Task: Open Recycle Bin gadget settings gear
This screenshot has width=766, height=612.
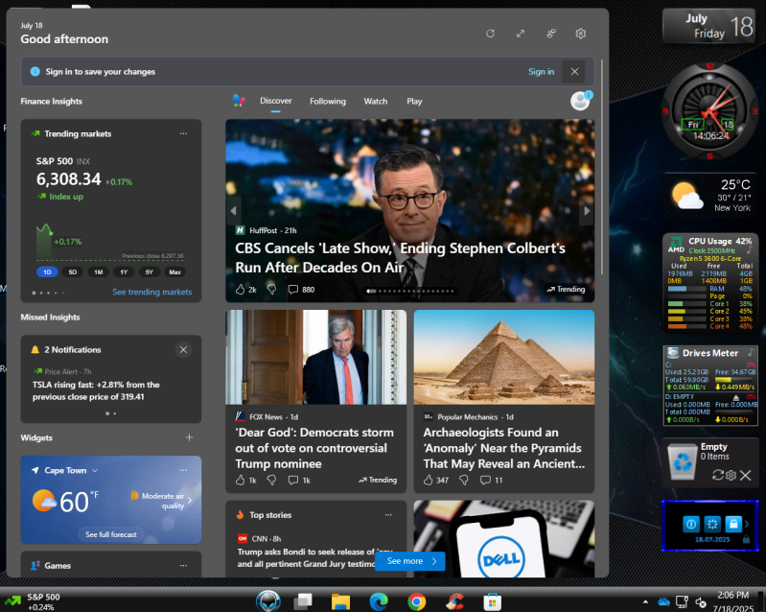Action: click(x=731, y=475)
